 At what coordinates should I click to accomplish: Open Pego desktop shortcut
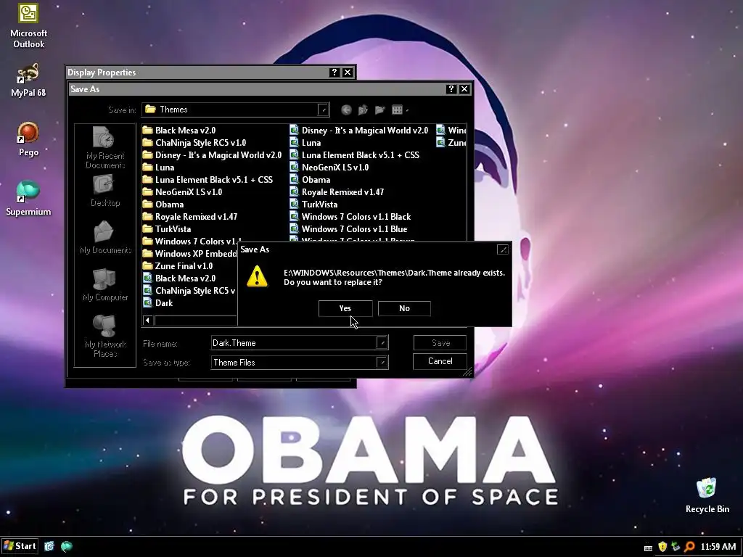click(28, 139)
